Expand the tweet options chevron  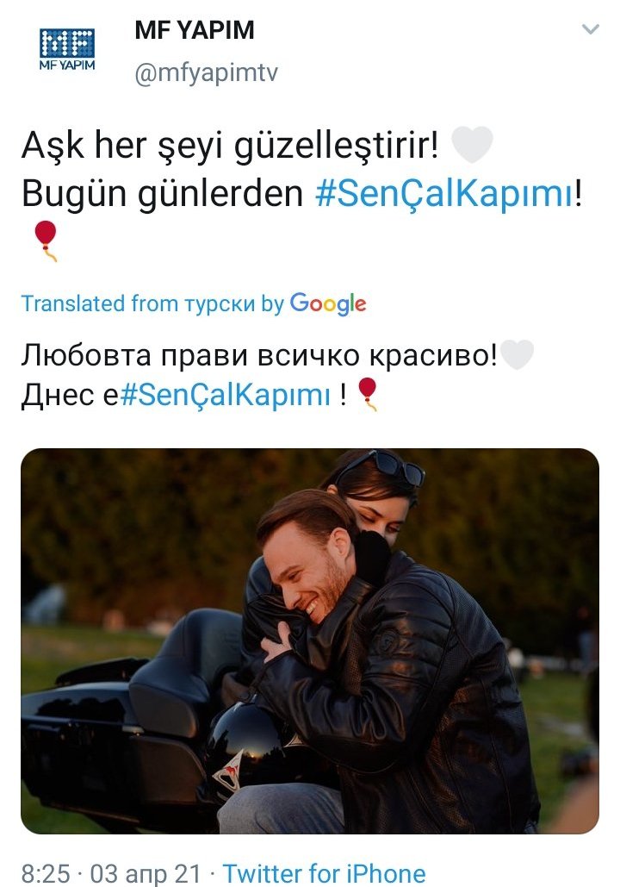pos(590,28)
